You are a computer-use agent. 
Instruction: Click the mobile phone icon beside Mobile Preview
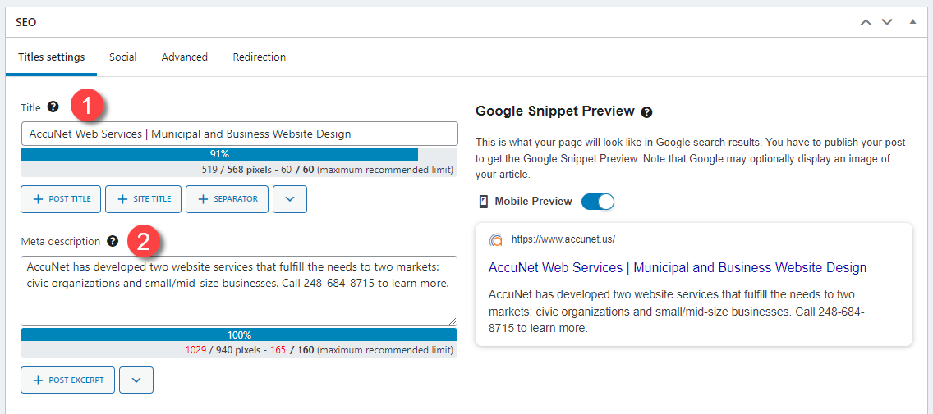pos(483,202)
